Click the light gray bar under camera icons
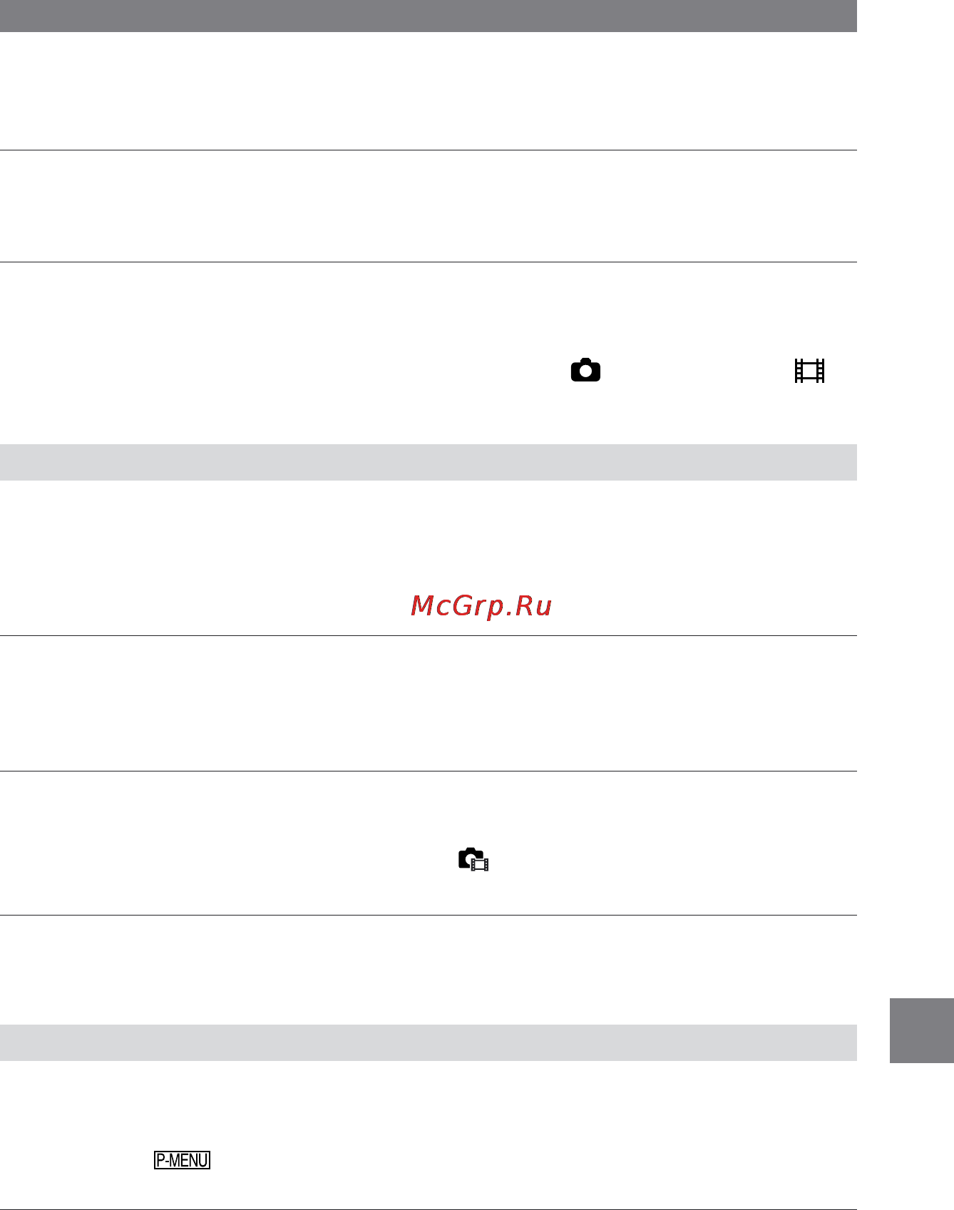The height and width of the screenshot is (1210, 954). click(x=428, y=462)
